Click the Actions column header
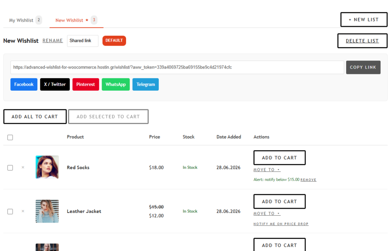Image resolution: width=390 pixels, height=251 pixels. pos(261,137)
